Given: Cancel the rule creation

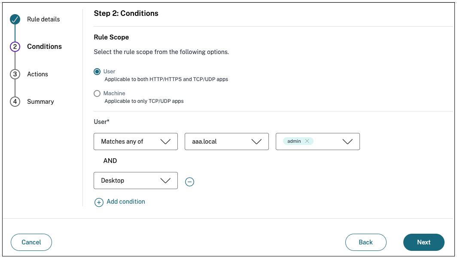Looking at the screenshot, I should point(31,242).
